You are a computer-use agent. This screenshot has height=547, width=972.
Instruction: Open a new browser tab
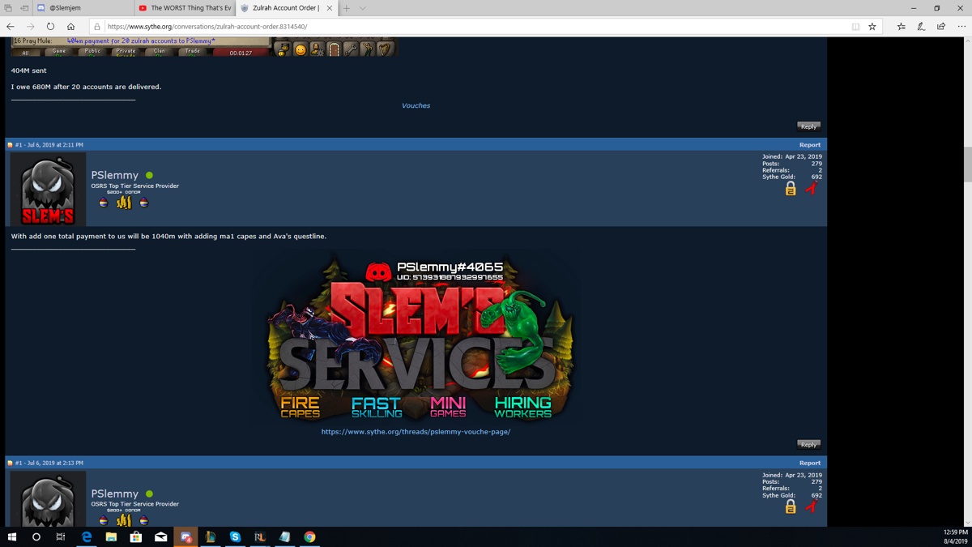click(x=346, y=8)
